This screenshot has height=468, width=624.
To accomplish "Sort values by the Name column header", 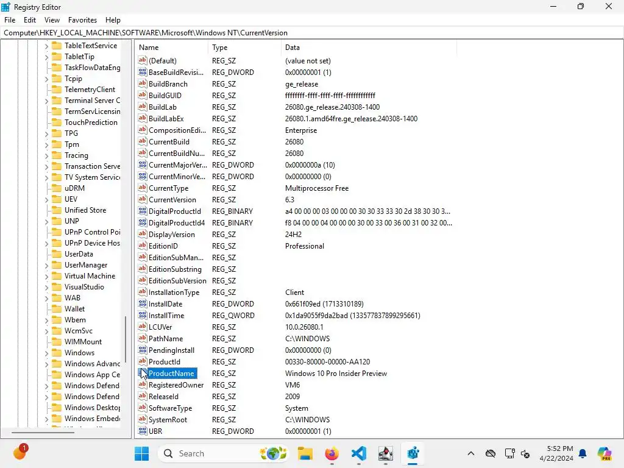I will coord(171,48).
